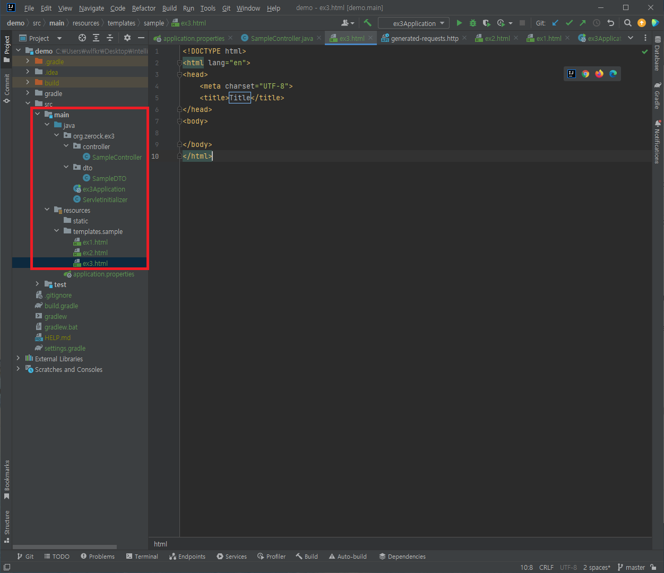Open the File menu

pyautogui.click(x=29, y=8)
